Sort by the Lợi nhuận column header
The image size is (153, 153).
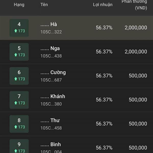[103, 5]
